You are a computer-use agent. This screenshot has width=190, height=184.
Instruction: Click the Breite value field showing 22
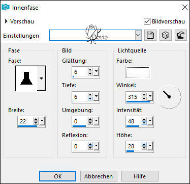[26, 121]
